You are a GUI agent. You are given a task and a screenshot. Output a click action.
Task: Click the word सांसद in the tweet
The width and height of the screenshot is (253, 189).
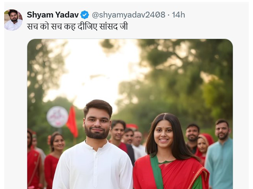pos(108,27)
